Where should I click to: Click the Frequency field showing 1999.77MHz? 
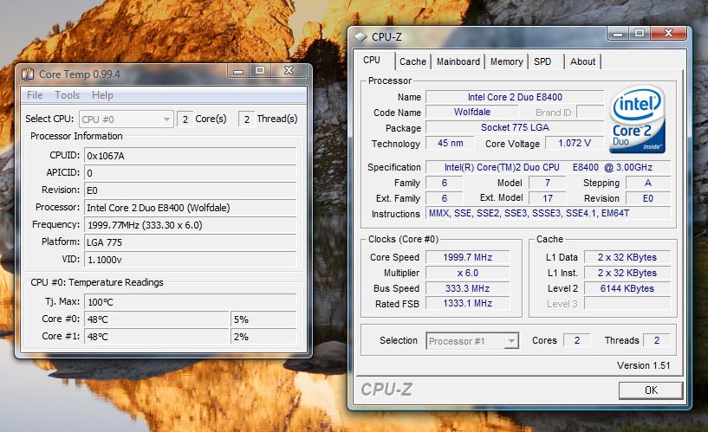pos(190,225)
